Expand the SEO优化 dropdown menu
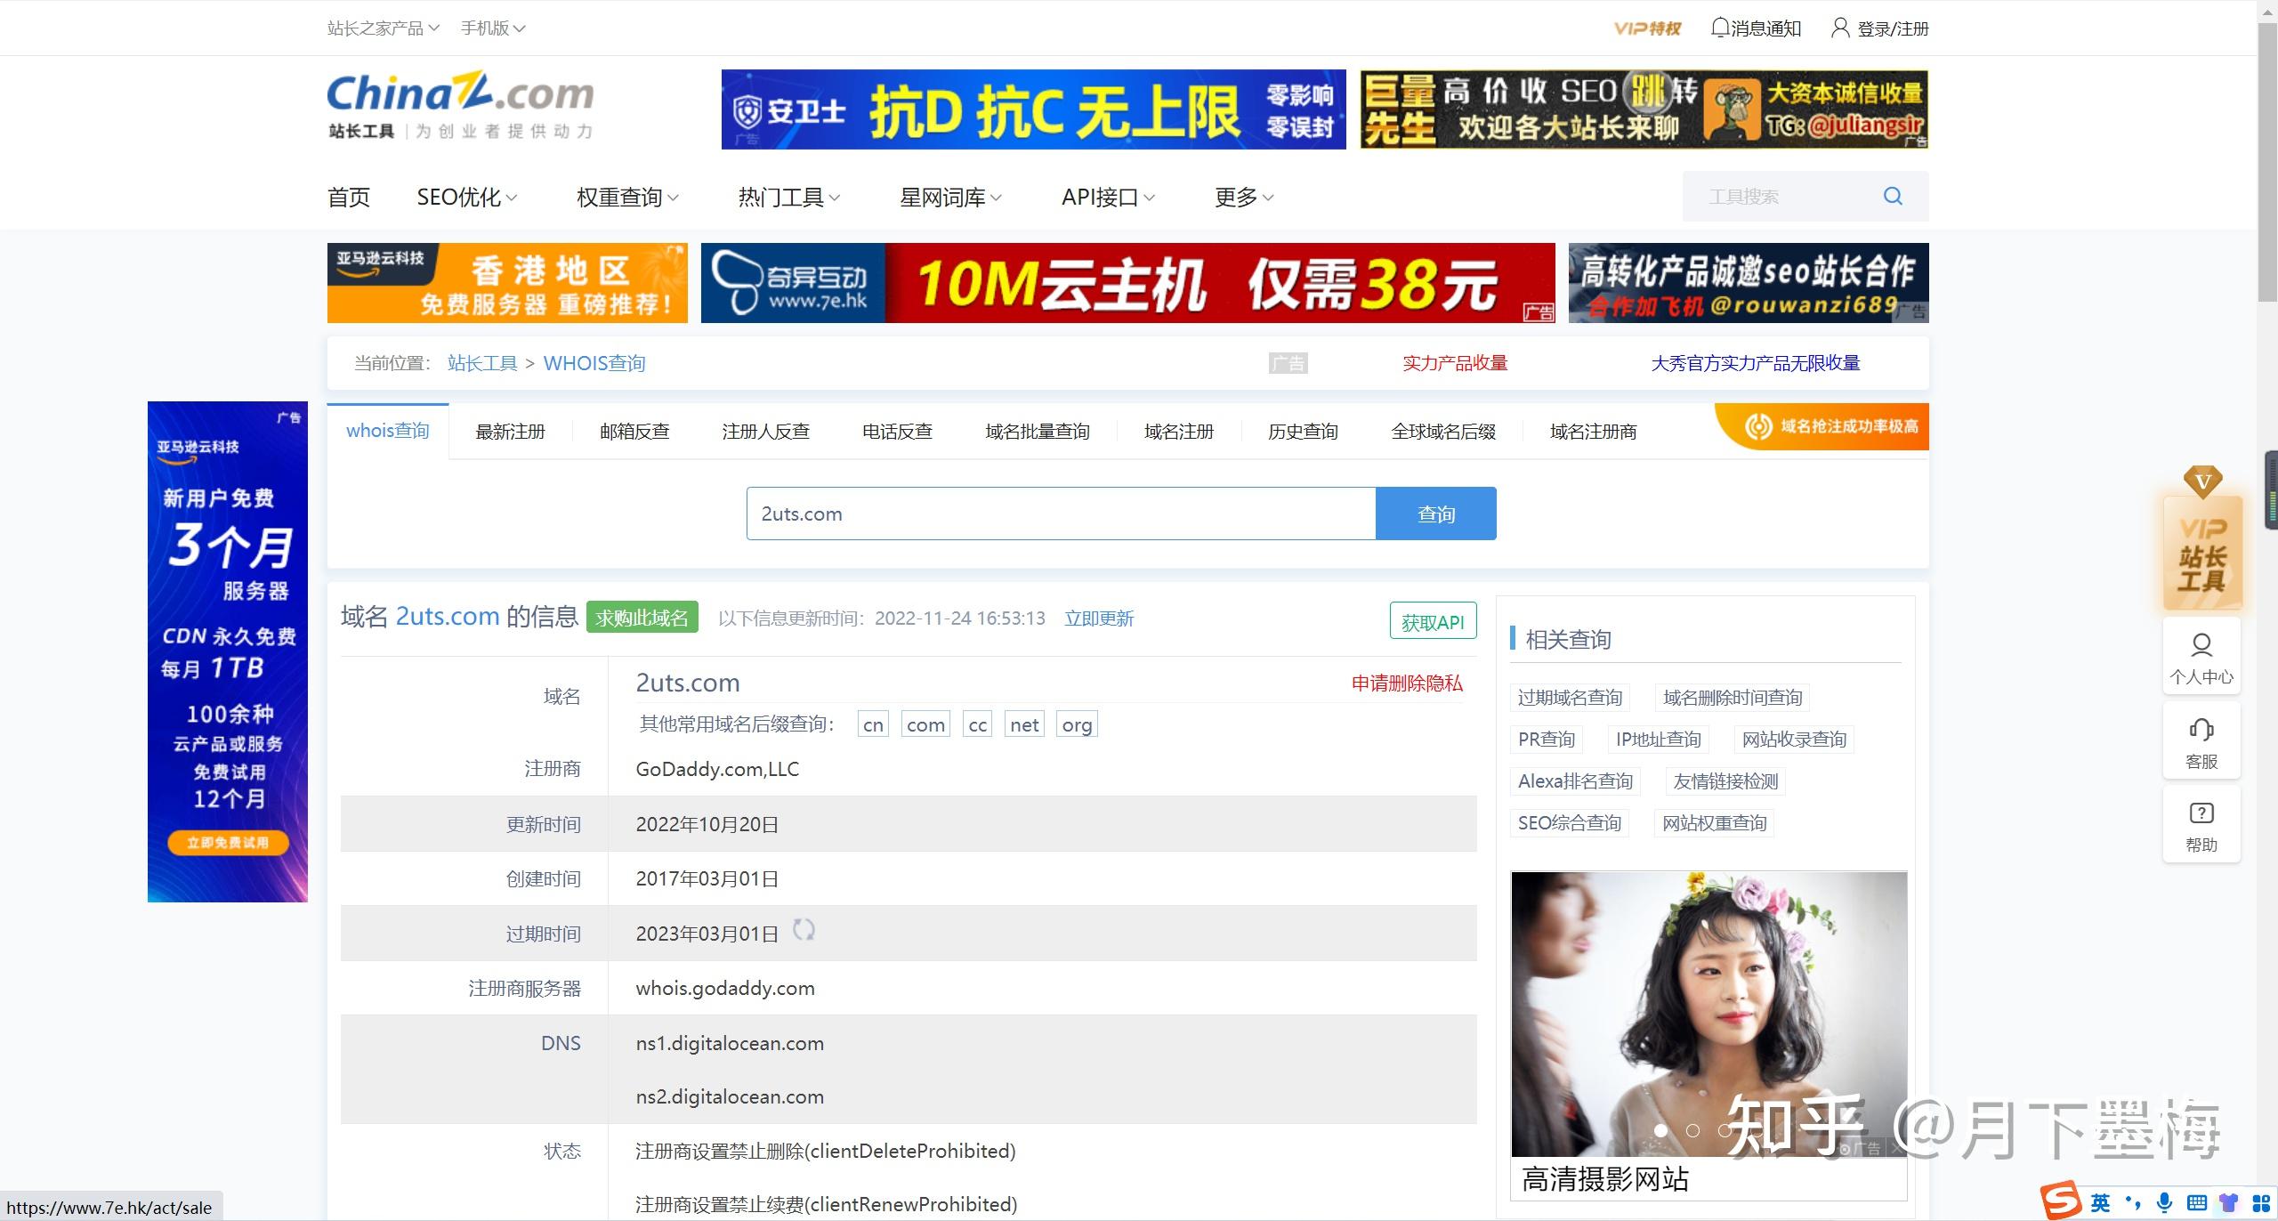Screen dimensions: 2278x1221 click(466, 197)
